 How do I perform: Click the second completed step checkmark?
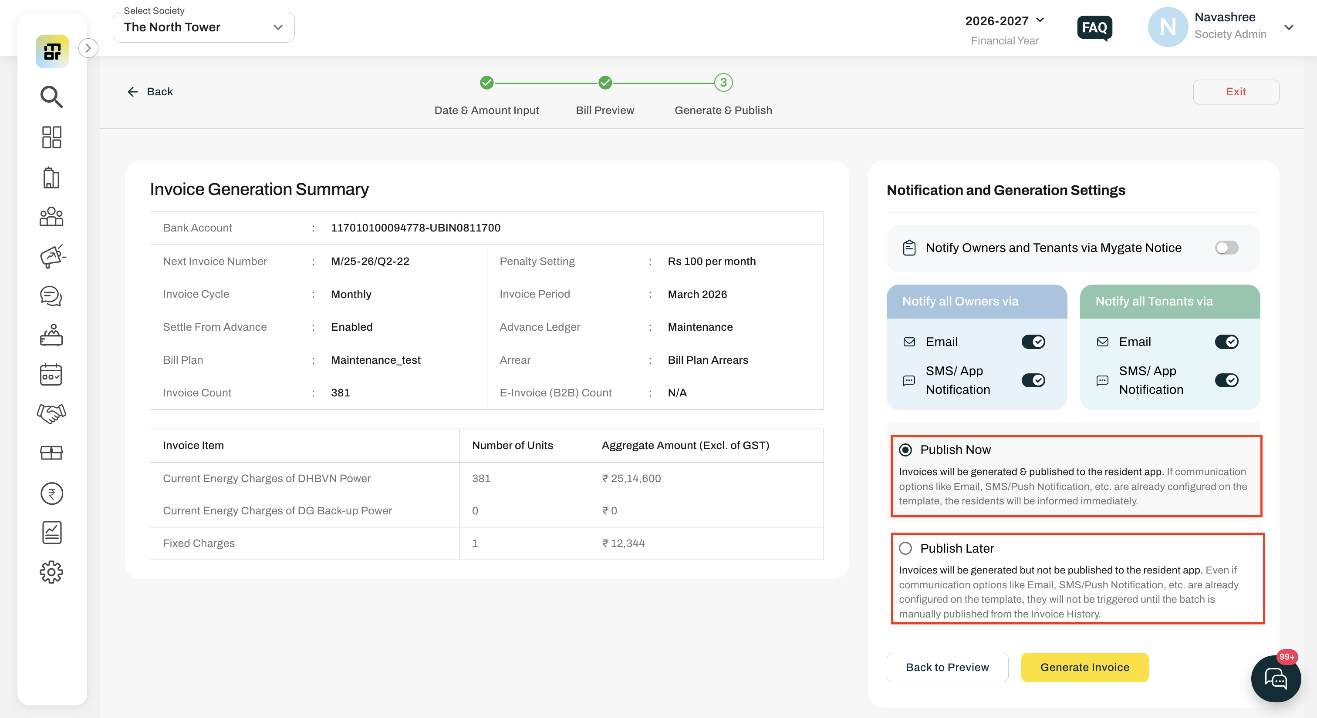[605, 82]
